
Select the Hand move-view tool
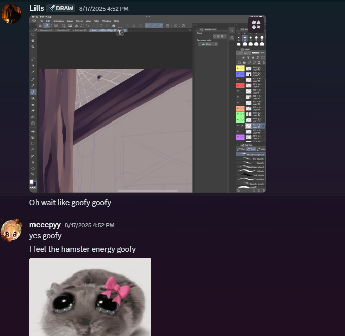tap(33, 41)
